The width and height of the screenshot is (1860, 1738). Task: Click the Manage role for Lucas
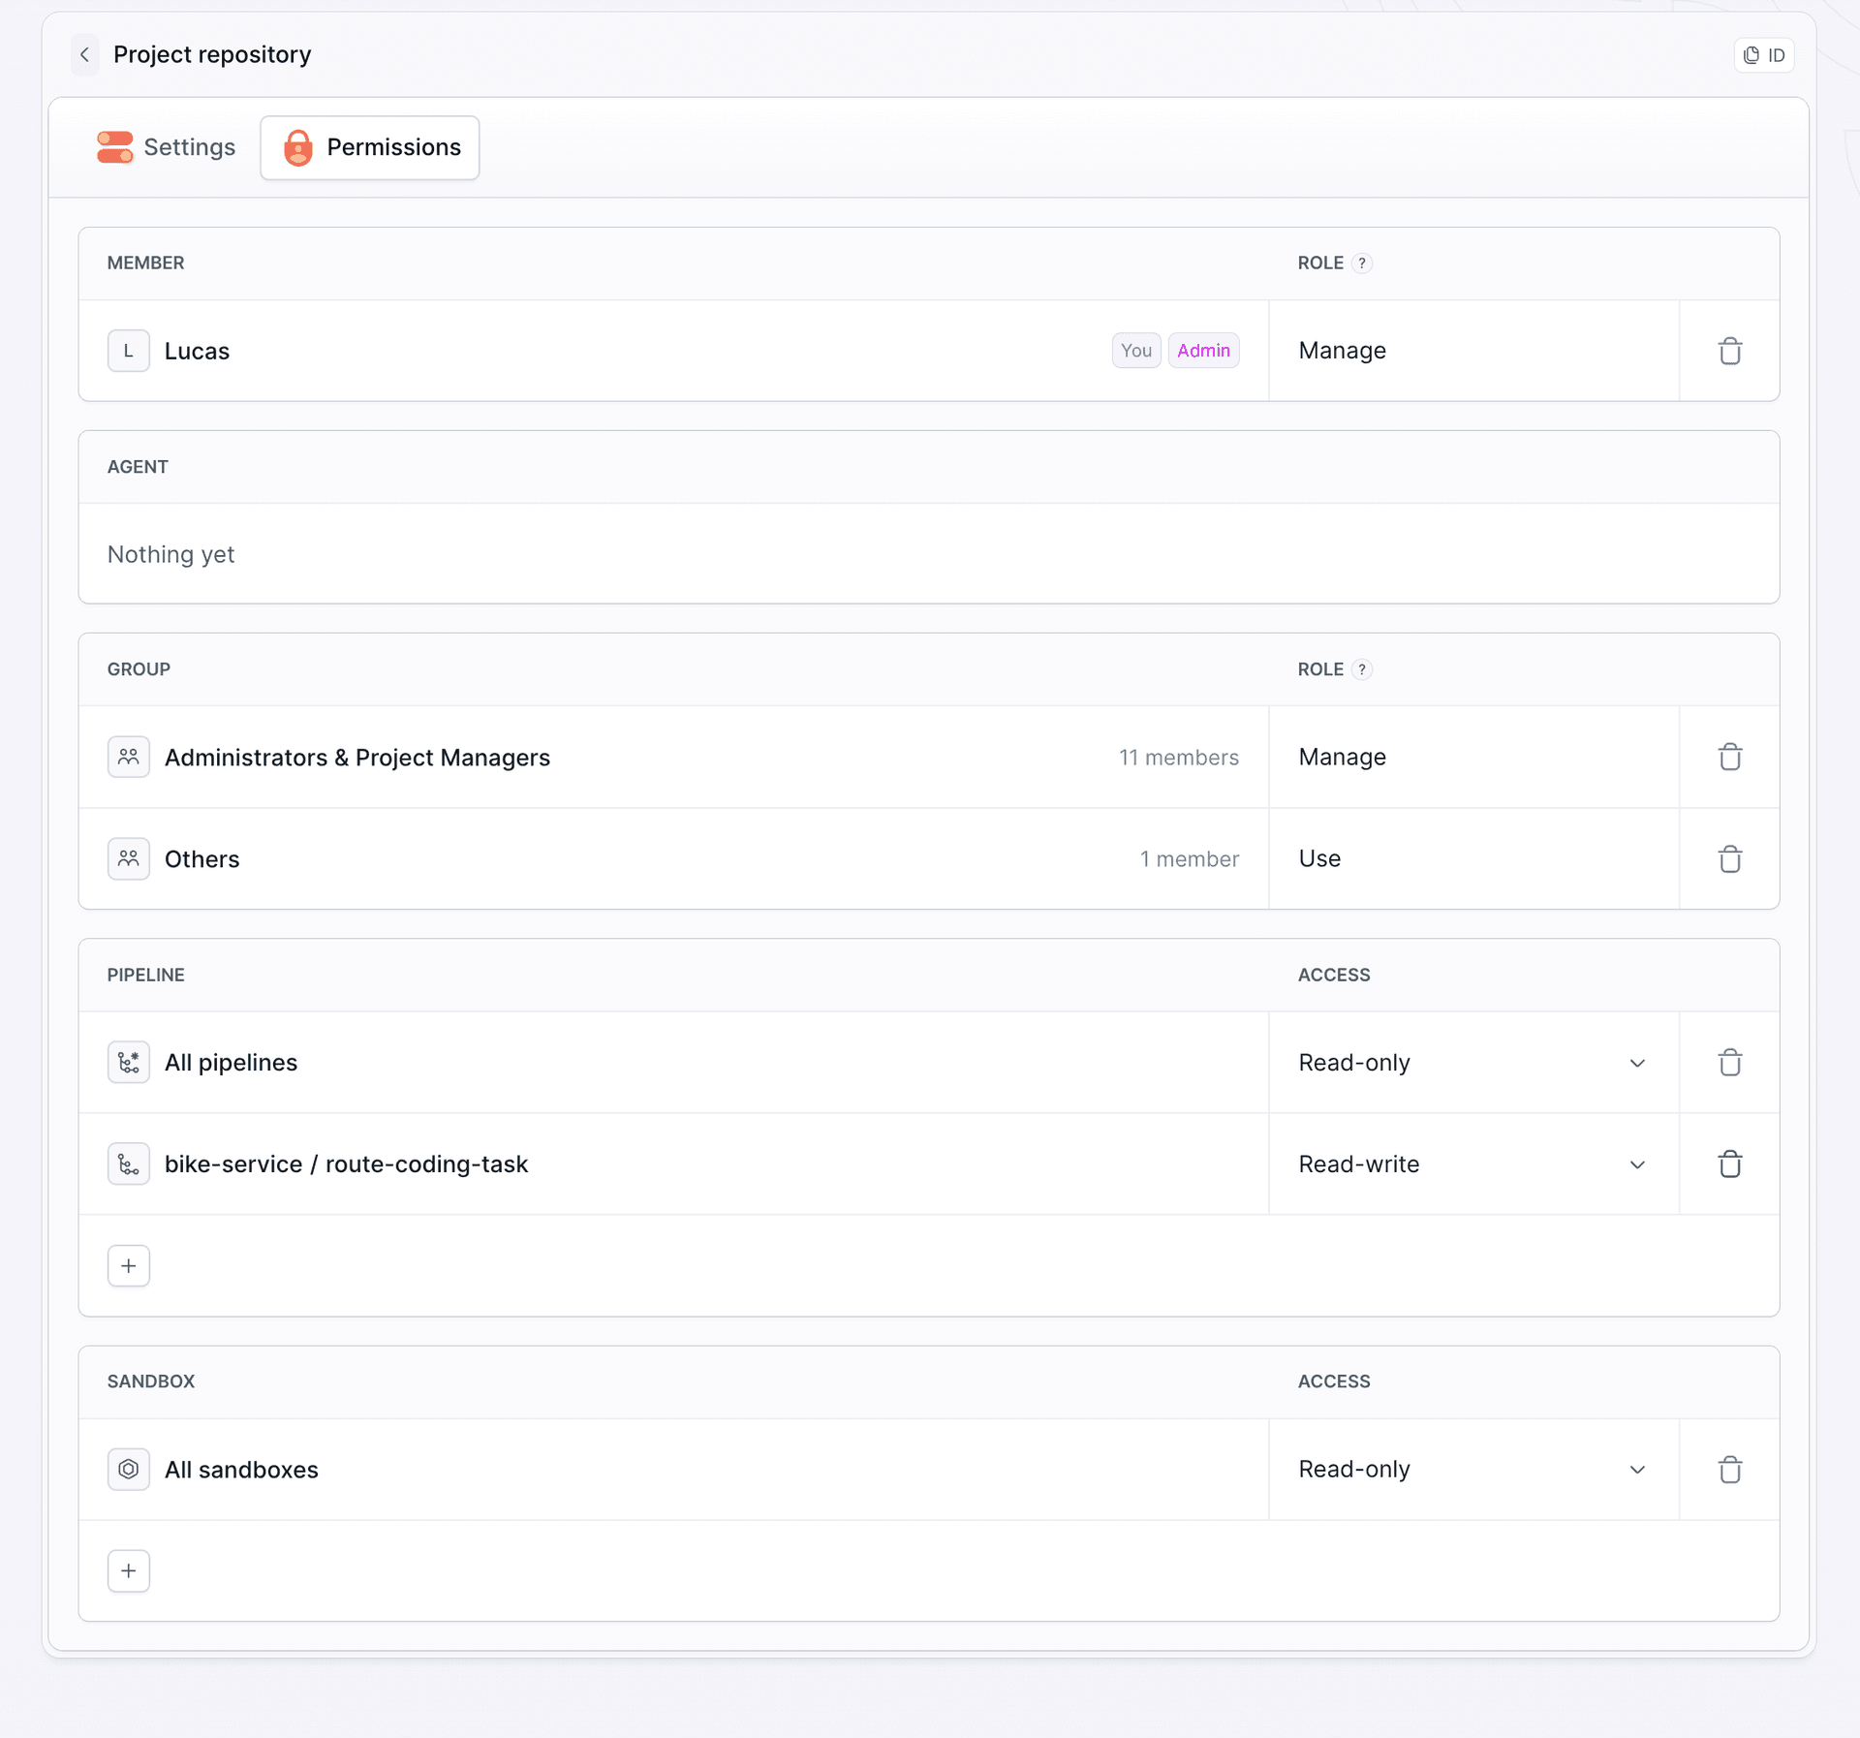point(1342,351)
